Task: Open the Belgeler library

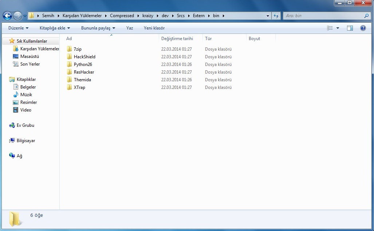Action: (x=28, y=87)
